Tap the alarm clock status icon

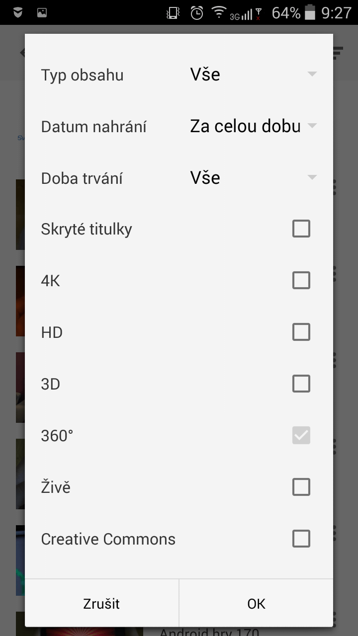[197, 13]
